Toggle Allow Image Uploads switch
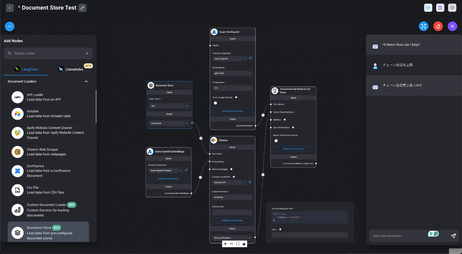This screenshot has height=254, width=462. [x=216, y=103]
